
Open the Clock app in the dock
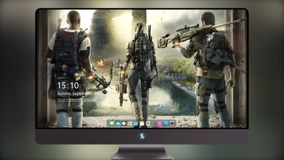[x=124, y=124]
